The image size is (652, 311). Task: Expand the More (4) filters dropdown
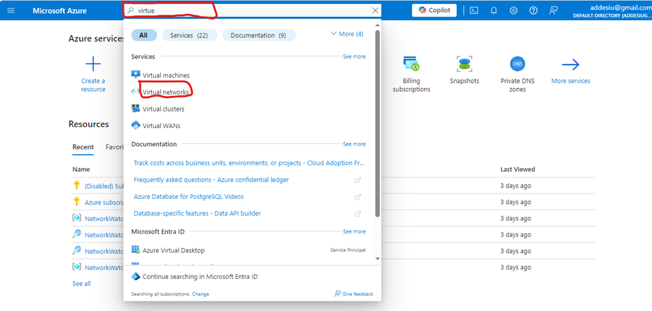(346, 33)
